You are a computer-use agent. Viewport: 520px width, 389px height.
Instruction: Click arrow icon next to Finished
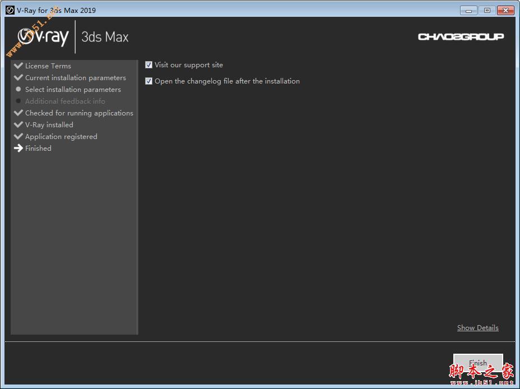tap(18, 148)
